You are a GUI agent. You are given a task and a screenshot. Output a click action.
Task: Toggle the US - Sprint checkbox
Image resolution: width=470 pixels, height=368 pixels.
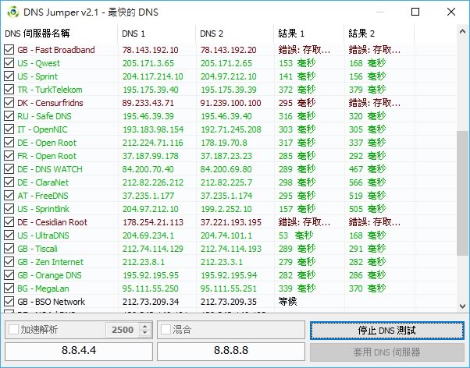point(9,76)
